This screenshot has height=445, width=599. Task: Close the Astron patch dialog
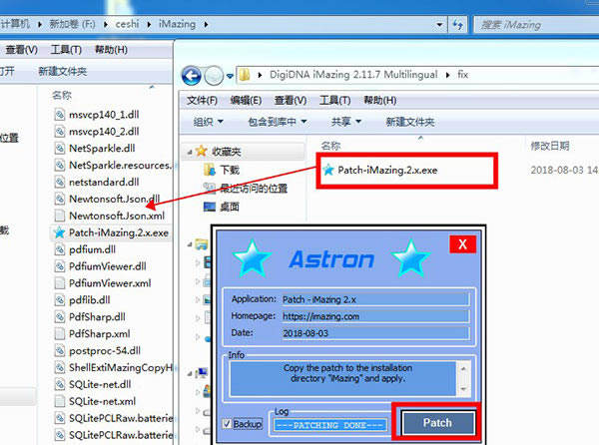461,243
